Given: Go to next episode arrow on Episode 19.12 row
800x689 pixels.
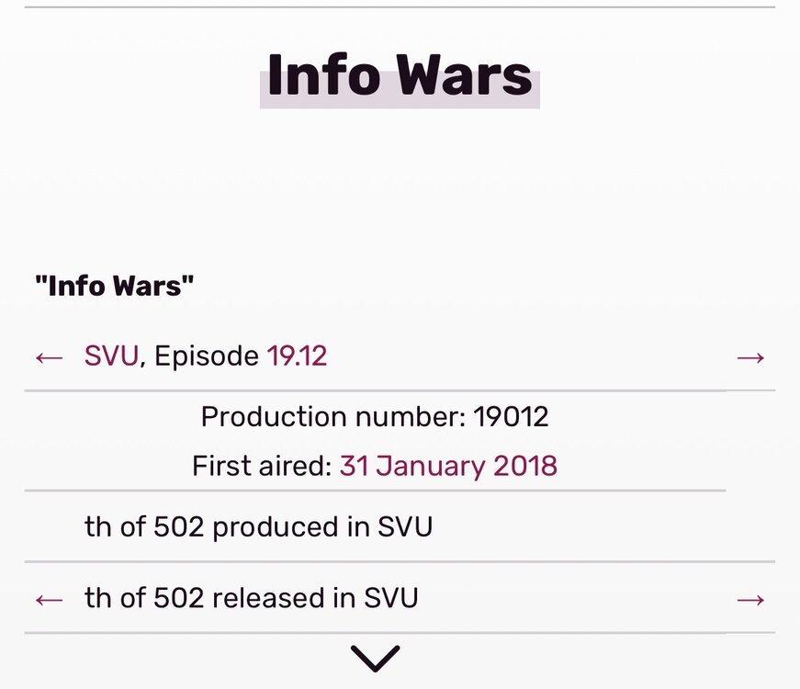Looking at the screenshot, I should (750, 356).
